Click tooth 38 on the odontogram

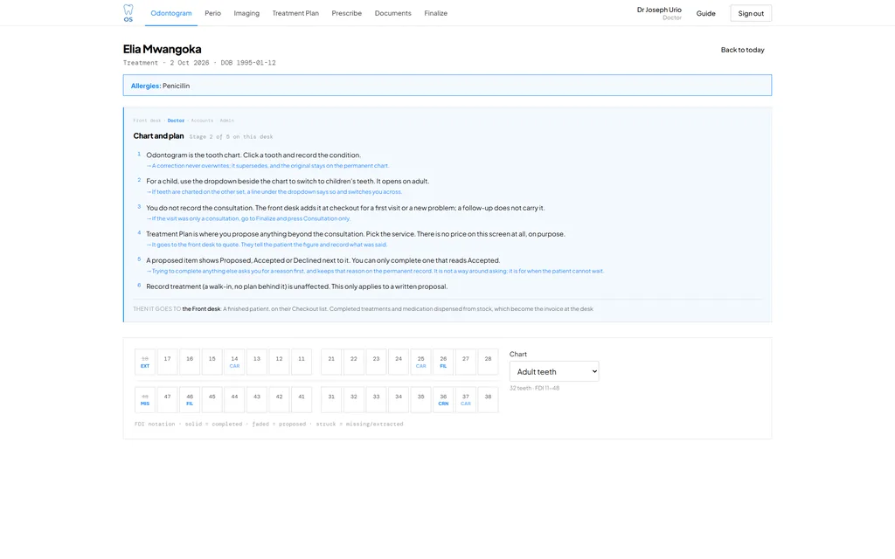[x=488, y=399]
